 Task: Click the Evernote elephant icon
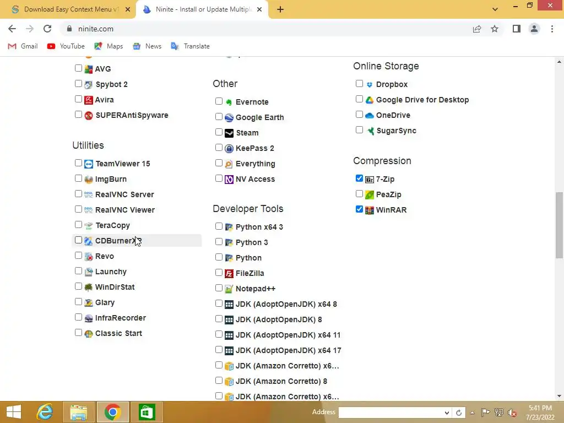229,102
